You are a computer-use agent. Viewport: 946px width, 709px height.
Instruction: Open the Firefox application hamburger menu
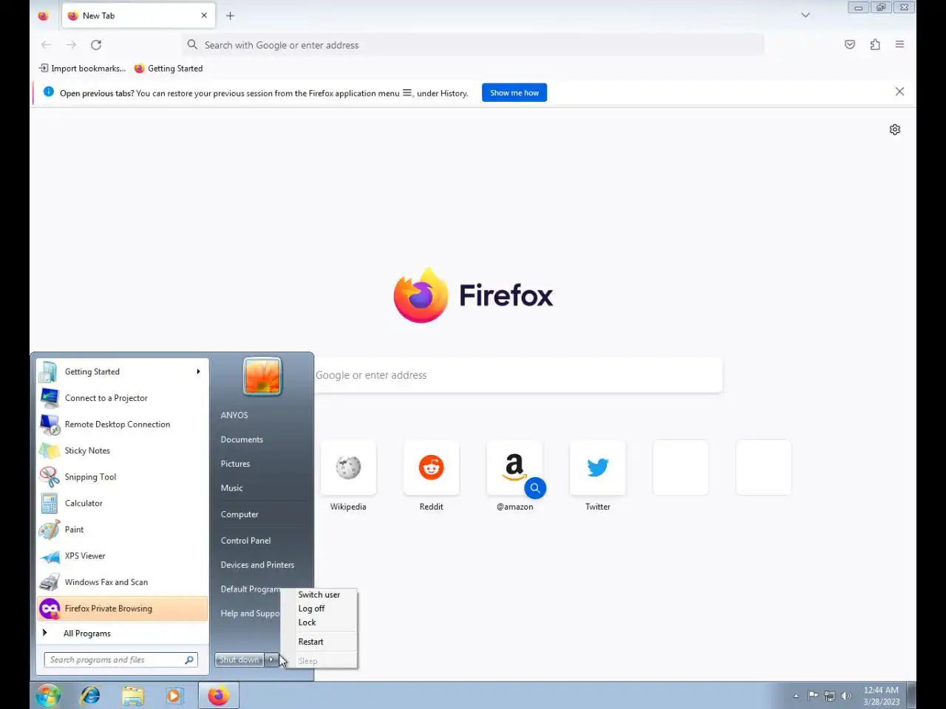(x=899, y=44)
